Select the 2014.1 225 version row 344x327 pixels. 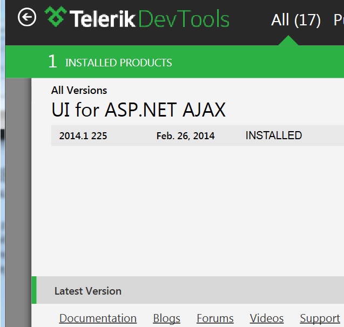tap(83, 136)
